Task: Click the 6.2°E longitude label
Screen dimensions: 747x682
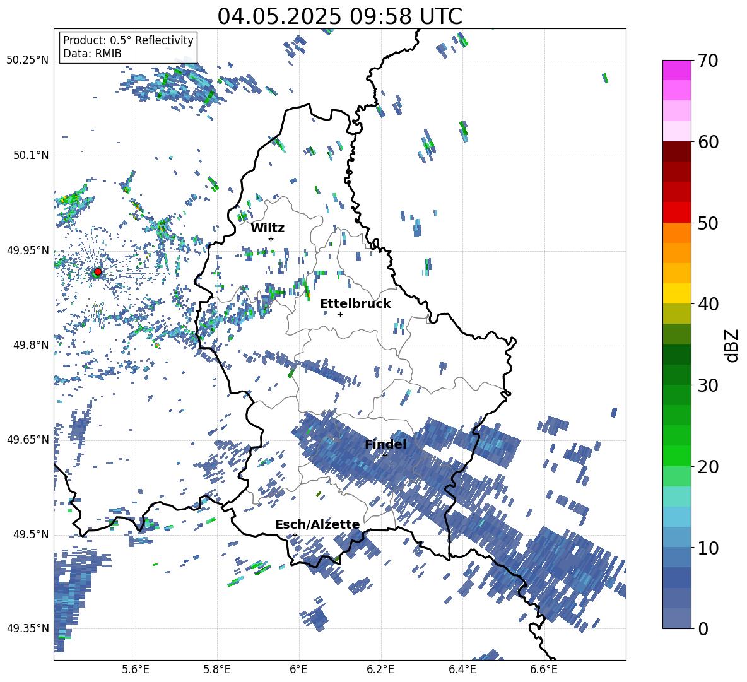Action: click(x=380, y=669)
